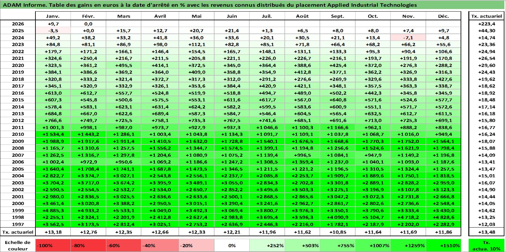Click the -100% red color scale swatch
This screenshot has height=252, width=506.
(x=53, y=245)
